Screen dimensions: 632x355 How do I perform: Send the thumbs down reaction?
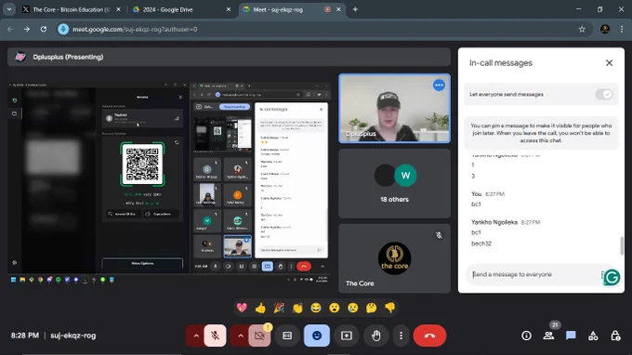389,308
